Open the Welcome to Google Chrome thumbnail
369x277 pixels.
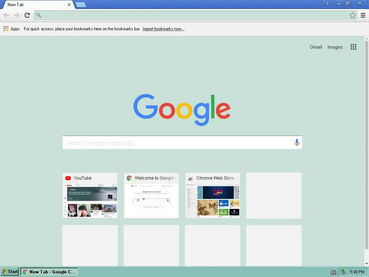click(151, 195)
